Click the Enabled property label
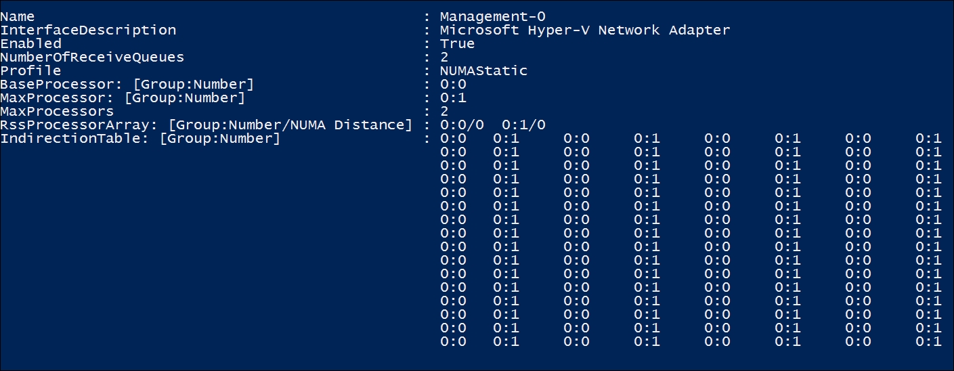Viewport: 954px width, 371px height. [x=30, y=43]
